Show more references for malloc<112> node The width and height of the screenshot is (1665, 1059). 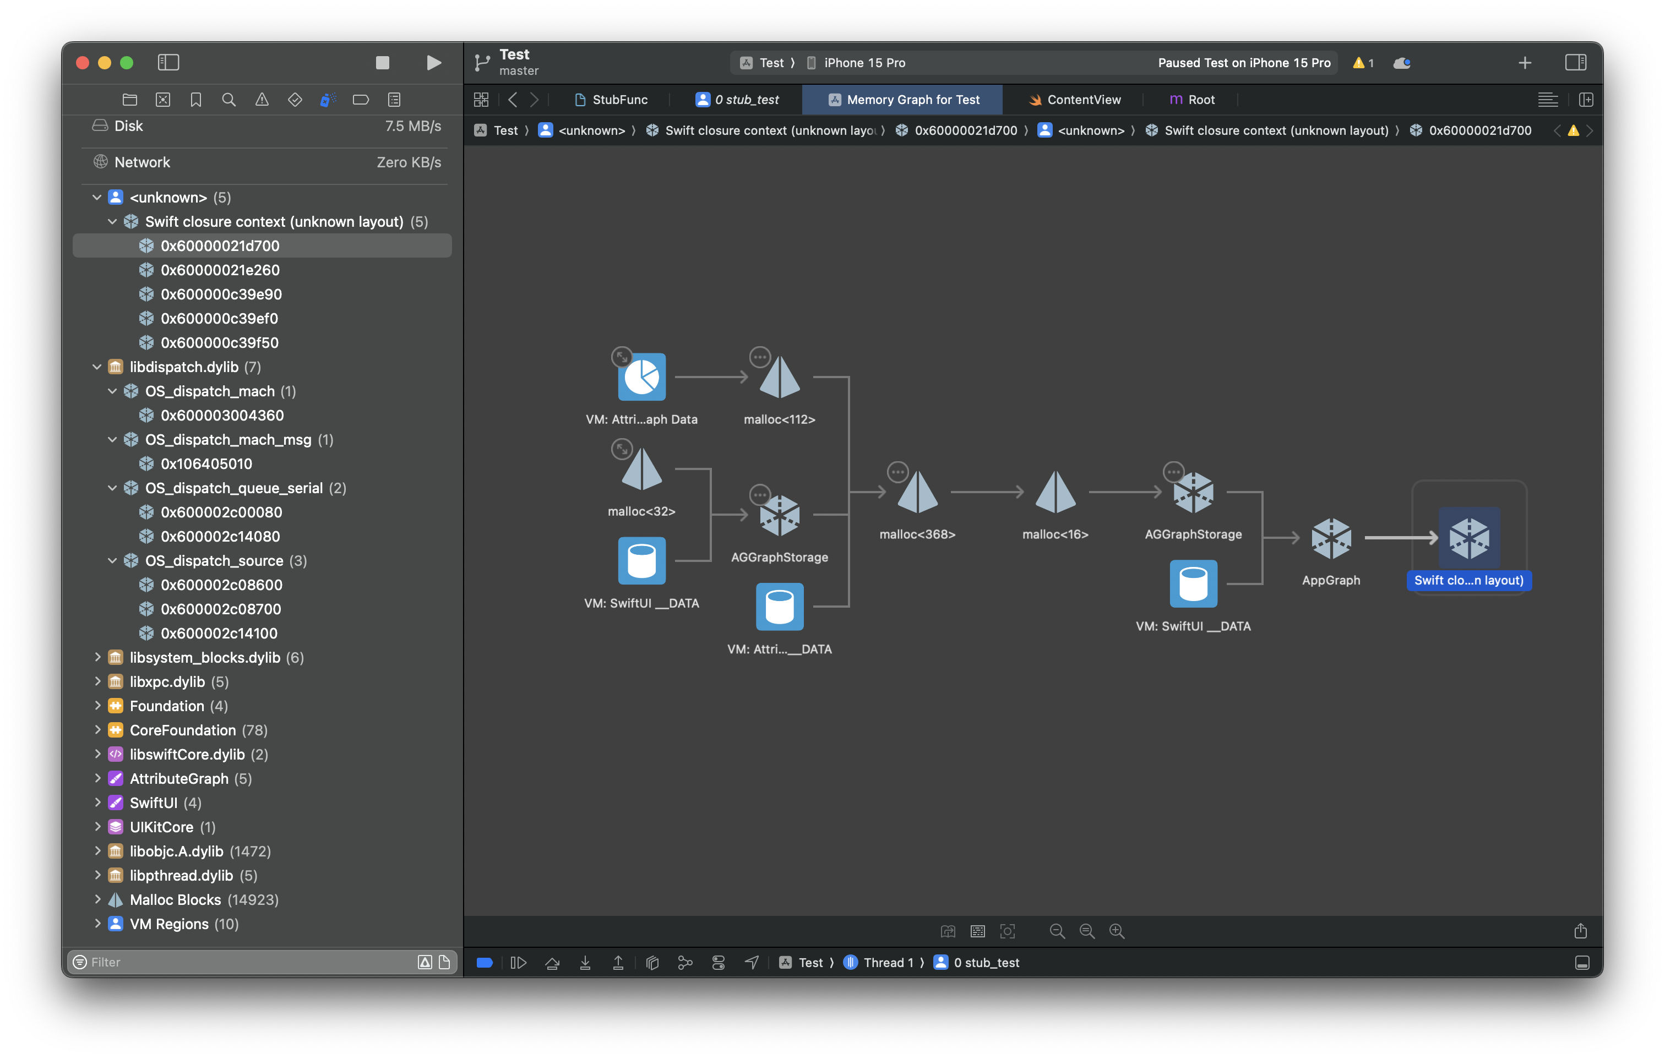[x=760, y=357]
